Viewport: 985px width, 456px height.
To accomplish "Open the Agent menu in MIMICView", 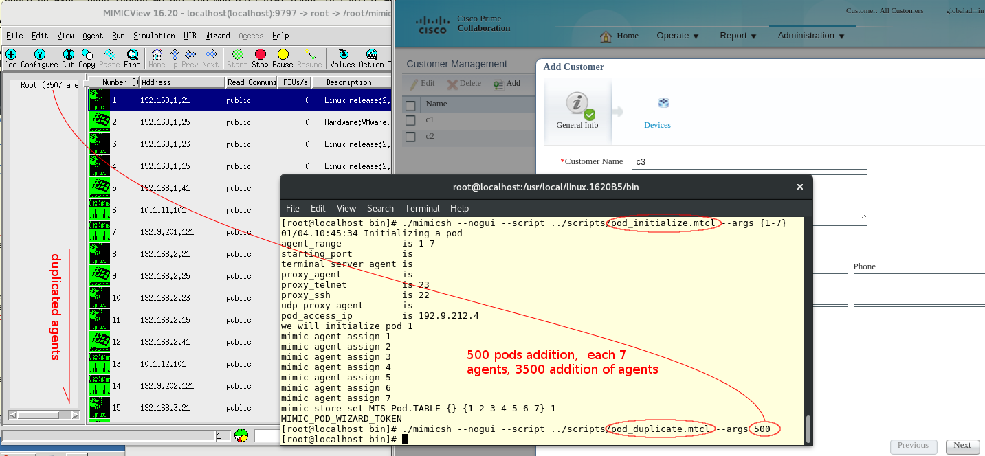I will 93,36.
